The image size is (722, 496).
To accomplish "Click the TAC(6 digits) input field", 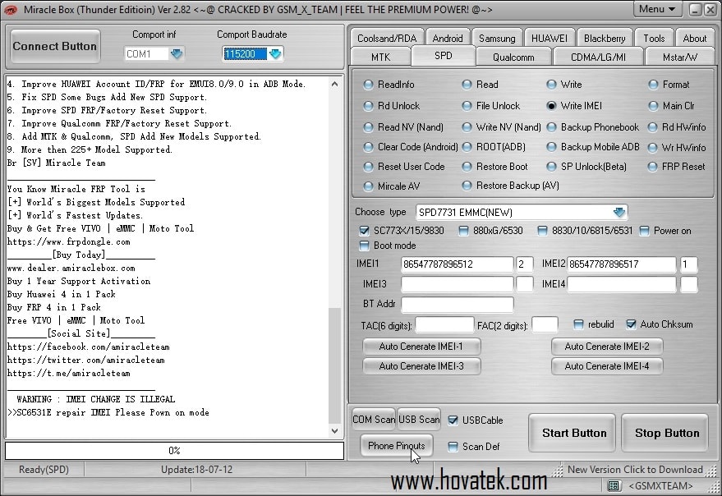I will 444,325.
